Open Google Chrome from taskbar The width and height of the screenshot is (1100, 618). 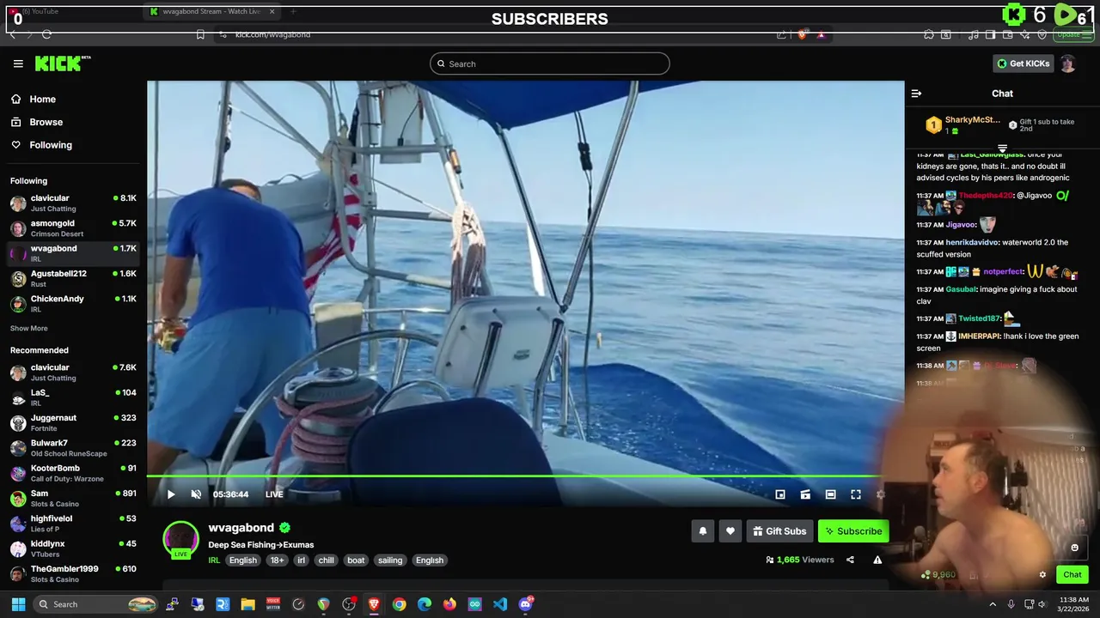point(399,604)
